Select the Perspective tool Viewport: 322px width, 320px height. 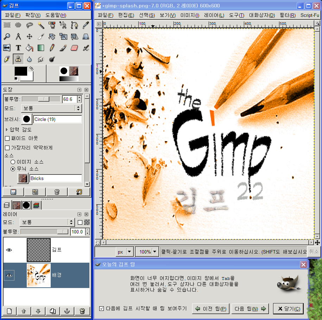(x=86, y=37)
